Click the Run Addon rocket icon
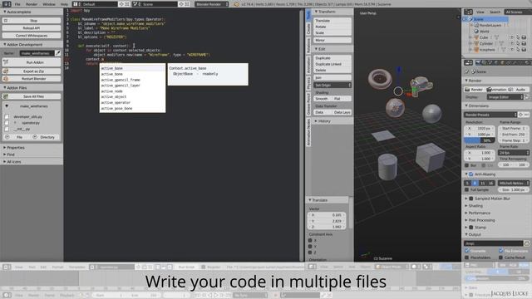532x299 pixels. tap(6, 62)
